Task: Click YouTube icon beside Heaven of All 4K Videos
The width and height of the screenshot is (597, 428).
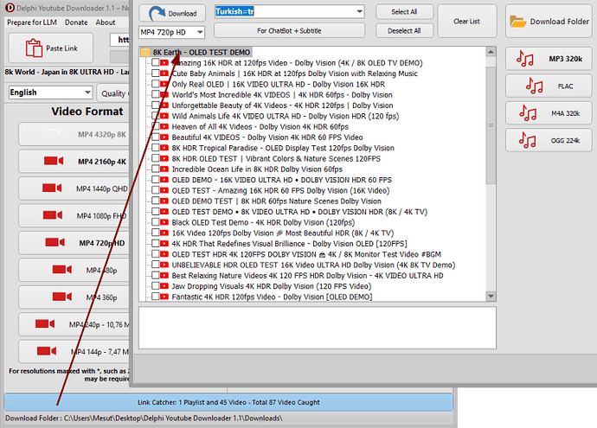Action: point(164,127)
